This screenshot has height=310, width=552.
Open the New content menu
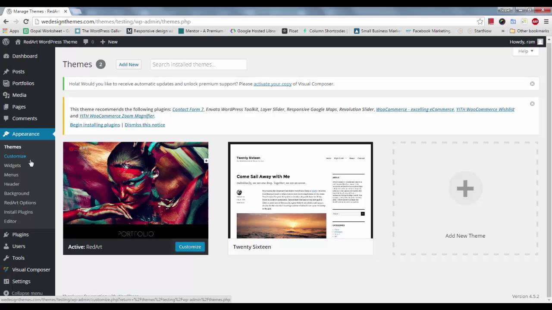click(x=109, y=42)
